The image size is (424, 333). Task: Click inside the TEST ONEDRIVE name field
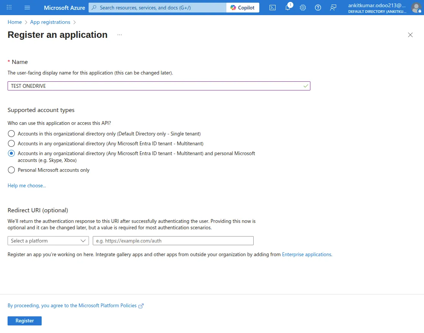coord(159,86)
